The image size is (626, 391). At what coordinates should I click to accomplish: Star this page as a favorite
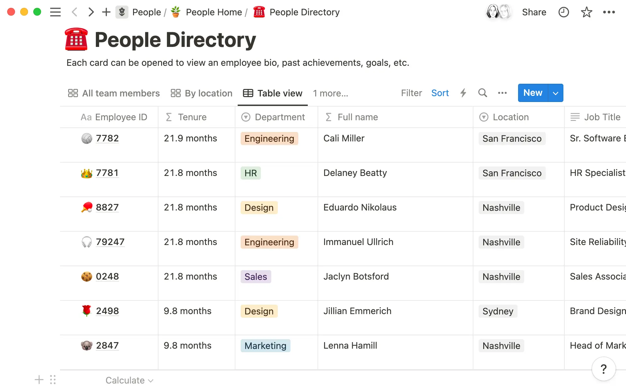point(586,12)
